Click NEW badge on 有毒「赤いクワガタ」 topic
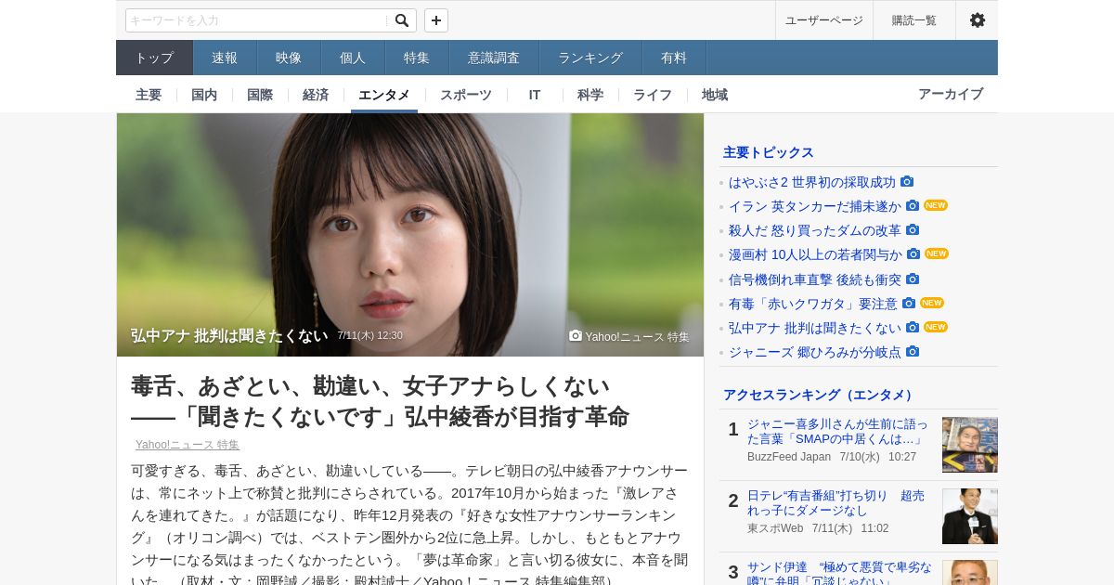The image size is (1114, 585). click(932, 303)
